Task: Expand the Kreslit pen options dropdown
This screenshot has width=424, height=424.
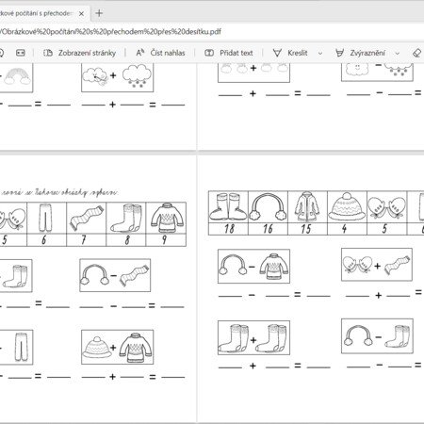Action: coord(320,53)
